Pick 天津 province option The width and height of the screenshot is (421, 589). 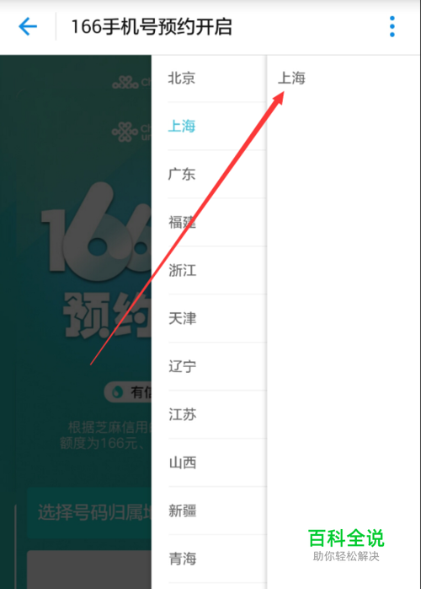point(209,318)
